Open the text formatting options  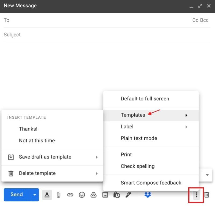tap(47, 195)
